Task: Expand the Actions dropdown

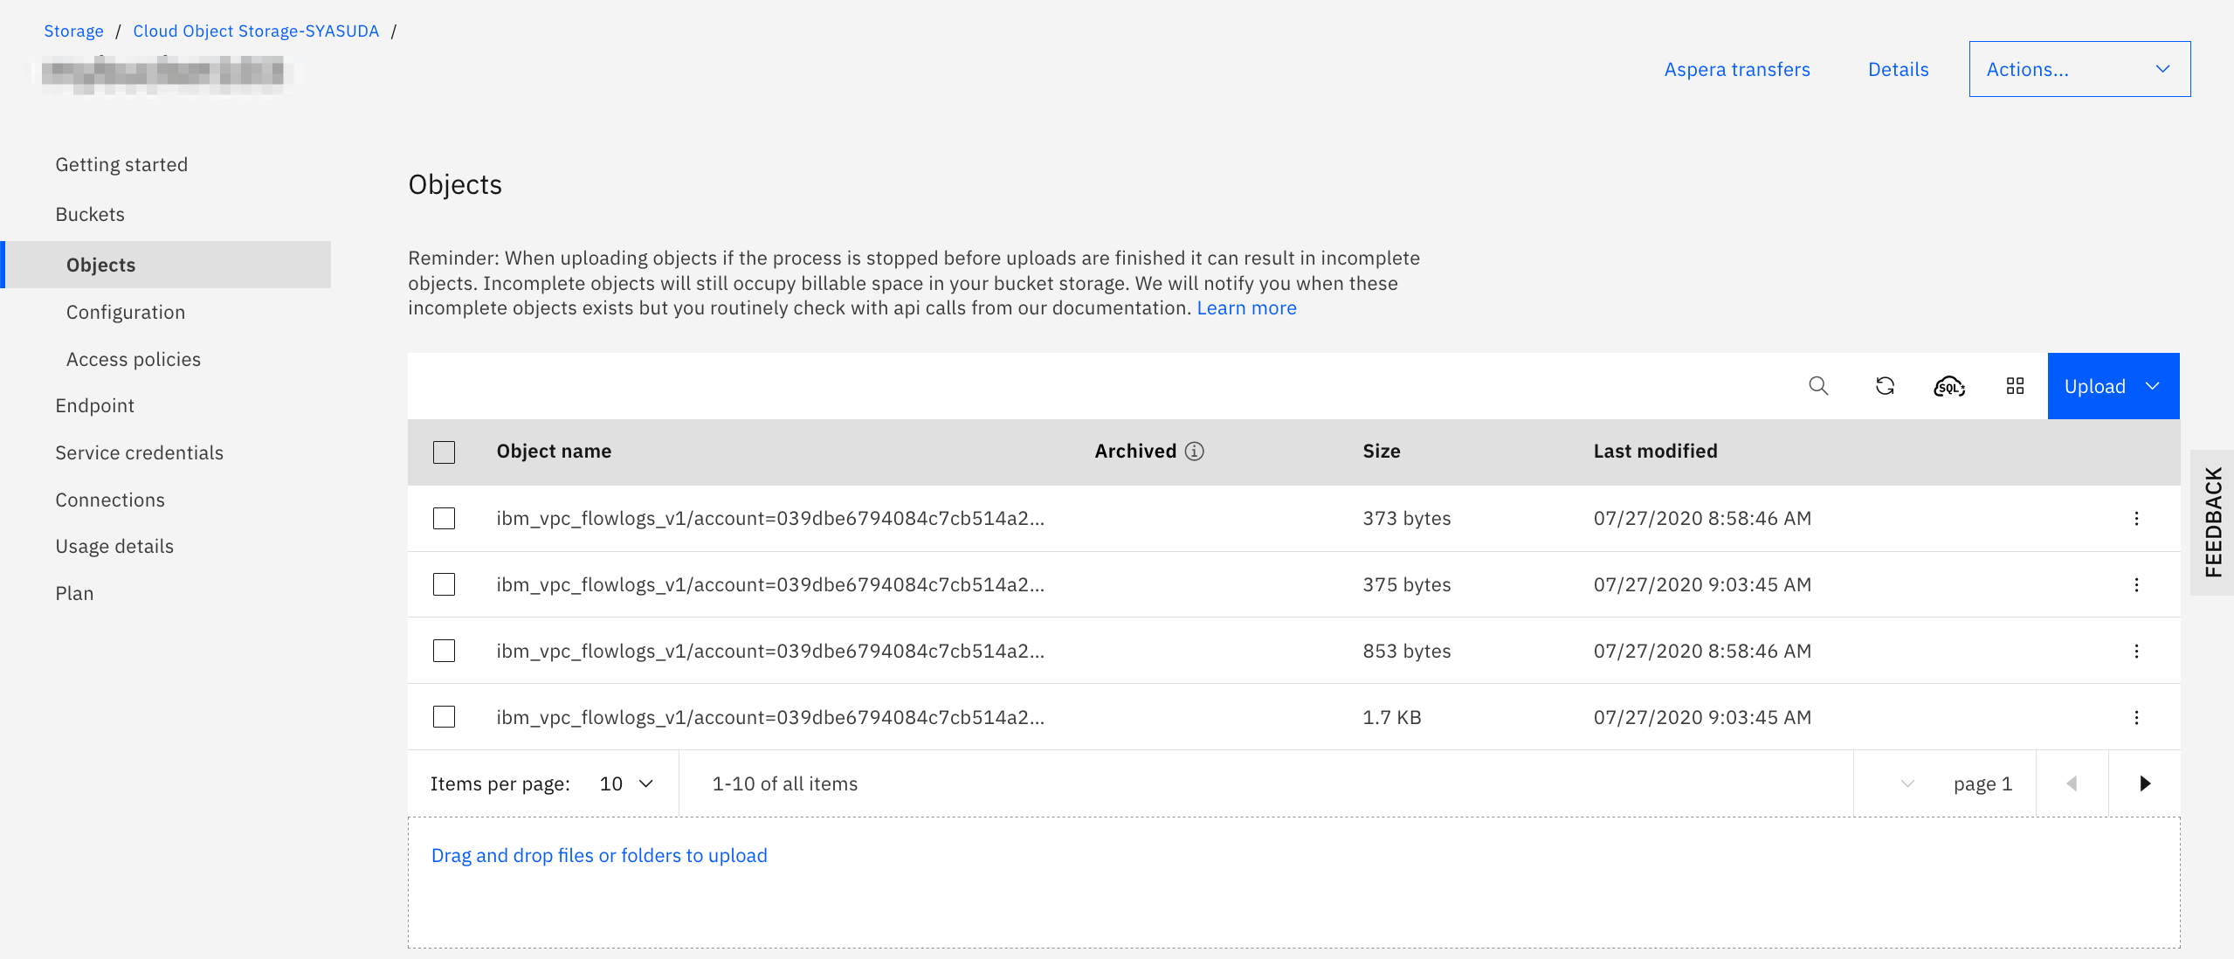Action: coord(2079,69)
